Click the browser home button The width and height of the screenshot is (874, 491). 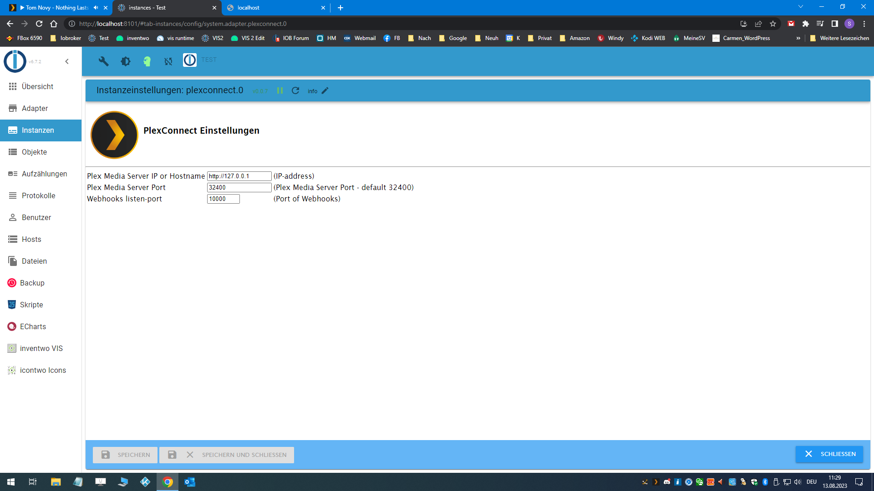[x=54, y=24]
